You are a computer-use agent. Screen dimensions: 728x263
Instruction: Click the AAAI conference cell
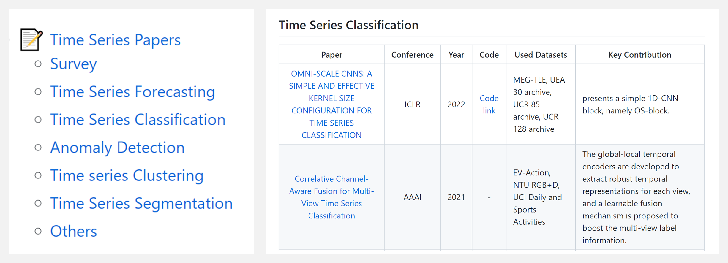[412, 197]
